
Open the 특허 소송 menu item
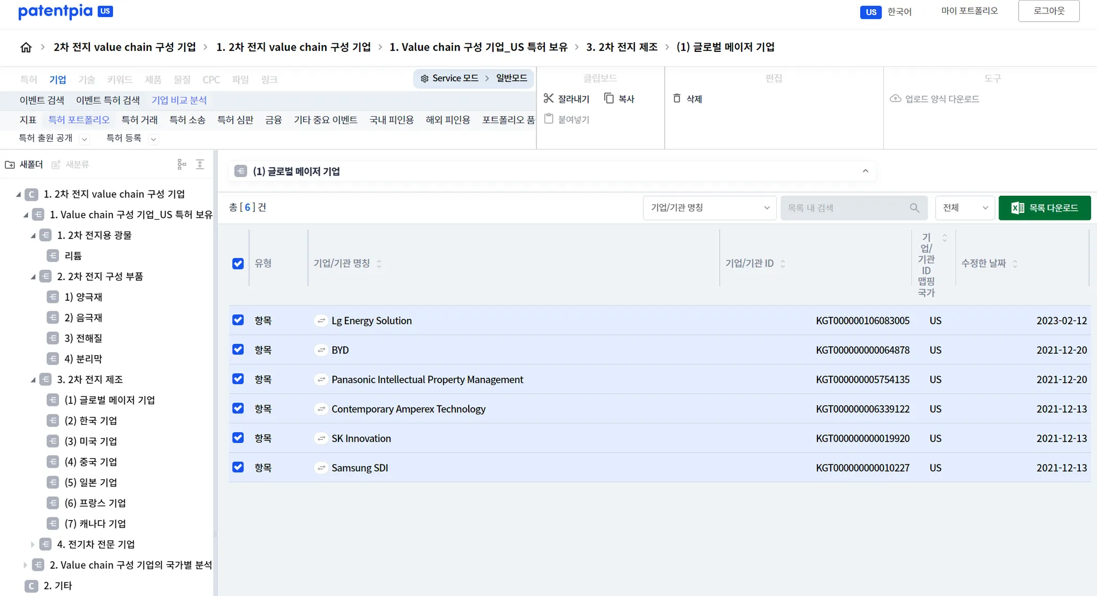187,120
